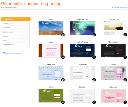Select the Redes Sociales section
Screen dimensions: 128x107
click(15, 45)
